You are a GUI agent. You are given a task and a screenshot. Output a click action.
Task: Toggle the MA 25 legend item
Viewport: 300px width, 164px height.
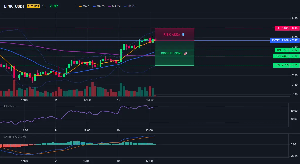point(99,6)
